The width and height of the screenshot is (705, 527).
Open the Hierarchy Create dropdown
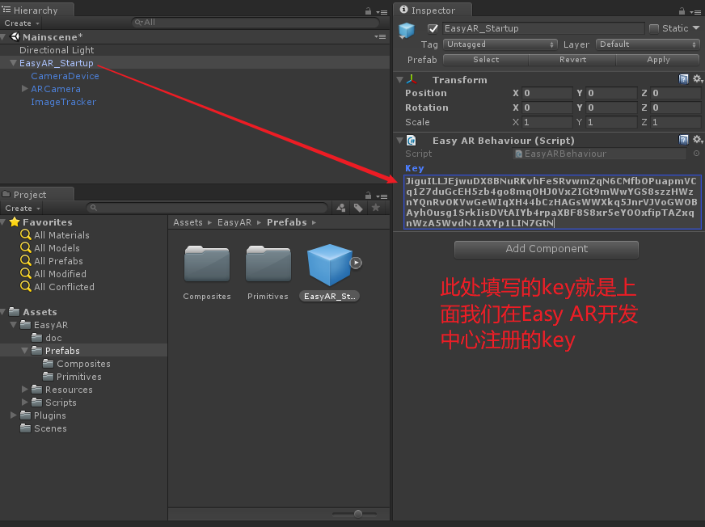click(22, 23)
